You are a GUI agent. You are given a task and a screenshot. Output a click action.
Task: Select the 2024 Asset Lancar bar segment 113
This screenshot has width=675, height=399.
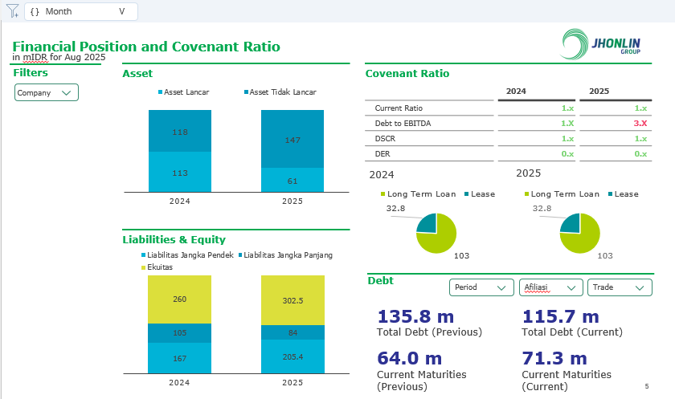point(180,172)
